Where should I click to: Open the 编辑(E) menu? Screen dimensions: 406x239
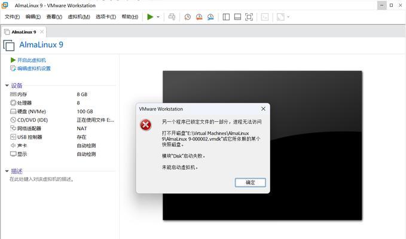[33, 17]
